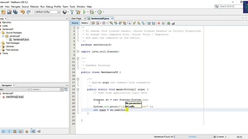This screenshot has height=139, width=248.
Task: Open the Tools menu
Action: click(x=72, y=7)
